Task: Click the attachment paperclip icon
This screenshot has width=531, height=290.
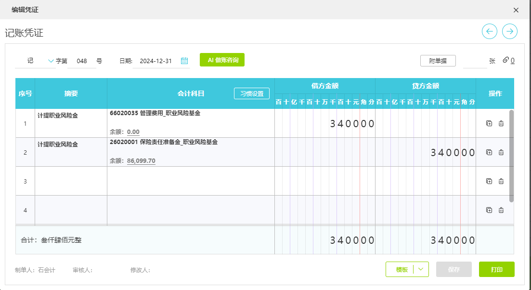Action: tap(505, 60)
